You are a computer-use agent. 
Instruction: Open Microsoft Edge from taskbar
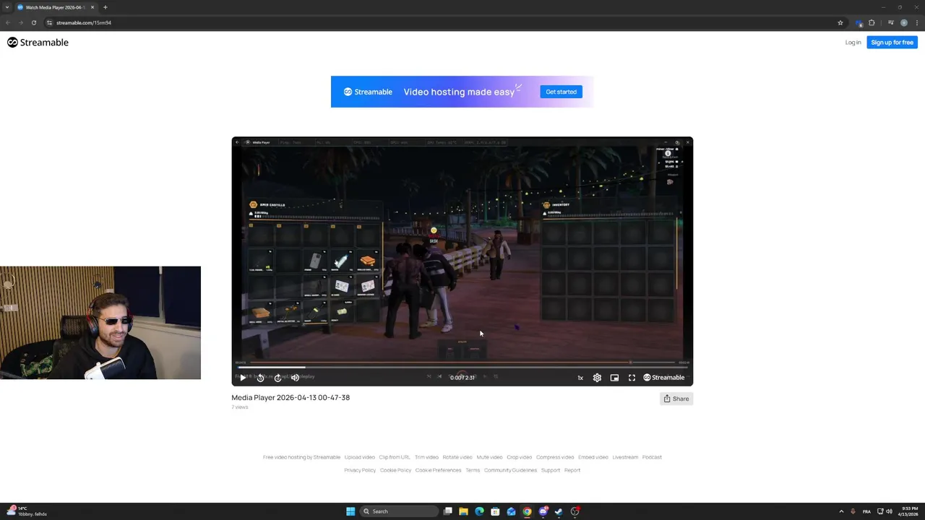click(479, 511)
